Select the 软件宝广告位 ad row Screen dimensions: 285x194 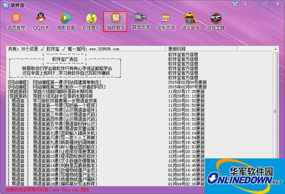pyautogui.click(x=65, y=59)
